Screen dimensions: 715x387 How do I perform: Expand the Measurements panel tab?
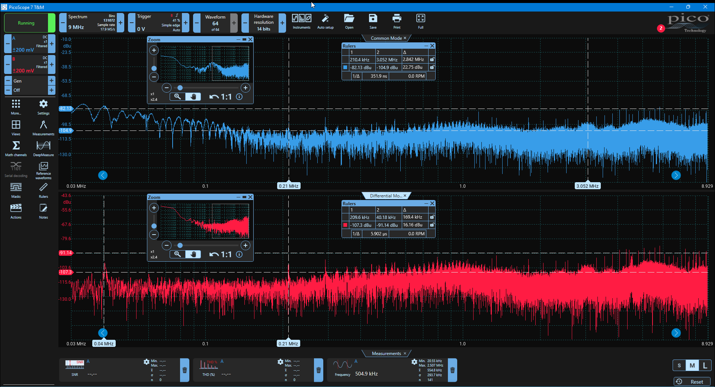(x=387, y=353)
